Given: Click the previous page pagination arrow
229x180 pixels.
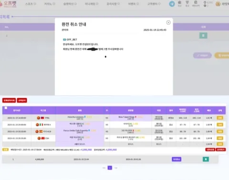Looking at the screenshot, I should click(x=104, y=168).
